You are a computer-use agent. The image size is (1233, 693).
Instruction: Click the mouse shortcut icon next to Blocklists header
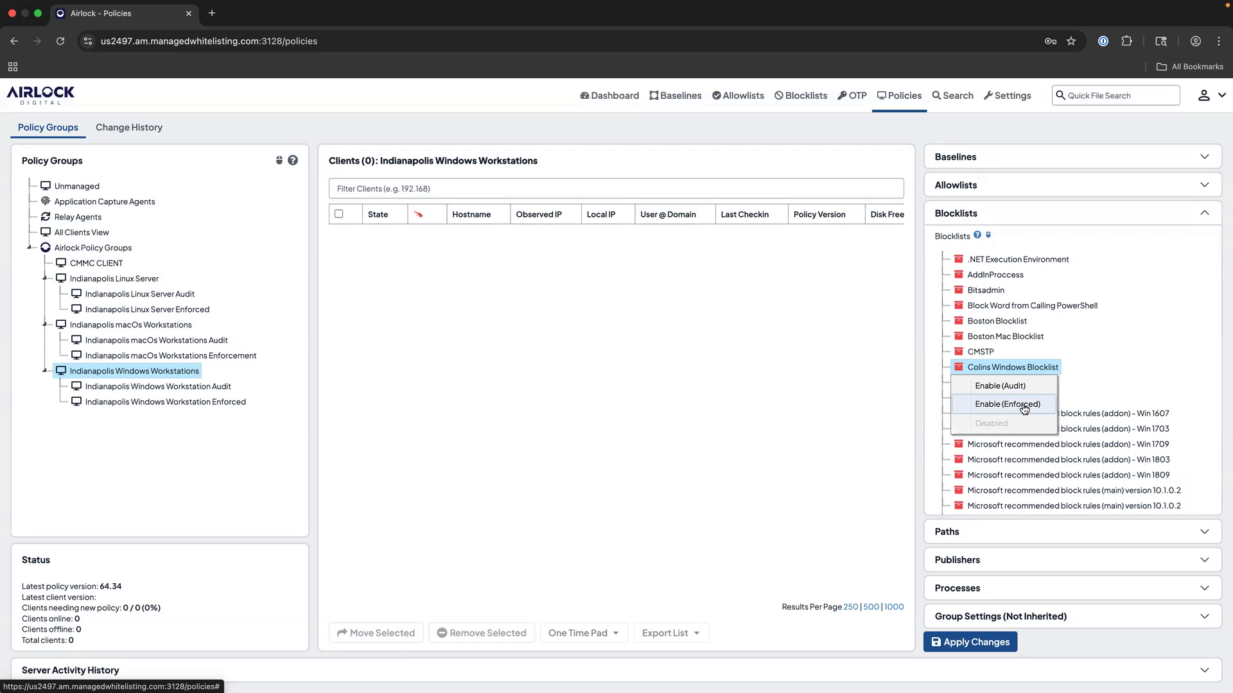click(988, 235)
